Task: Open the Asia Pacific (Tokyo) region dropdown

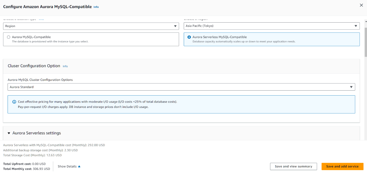Action: click(272, 26)
